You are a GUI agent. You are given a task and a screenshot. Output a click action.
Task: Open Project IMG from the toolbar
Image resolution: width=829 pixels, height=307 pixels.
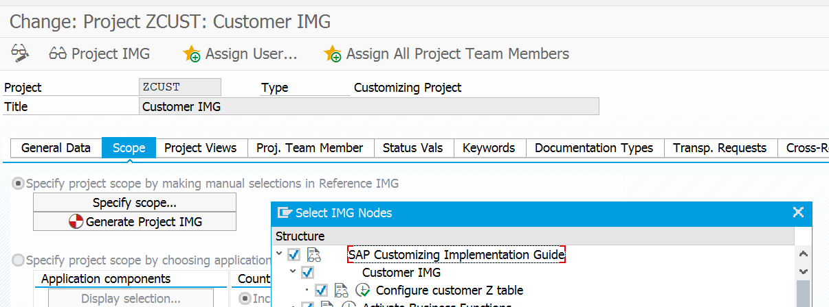99,53
